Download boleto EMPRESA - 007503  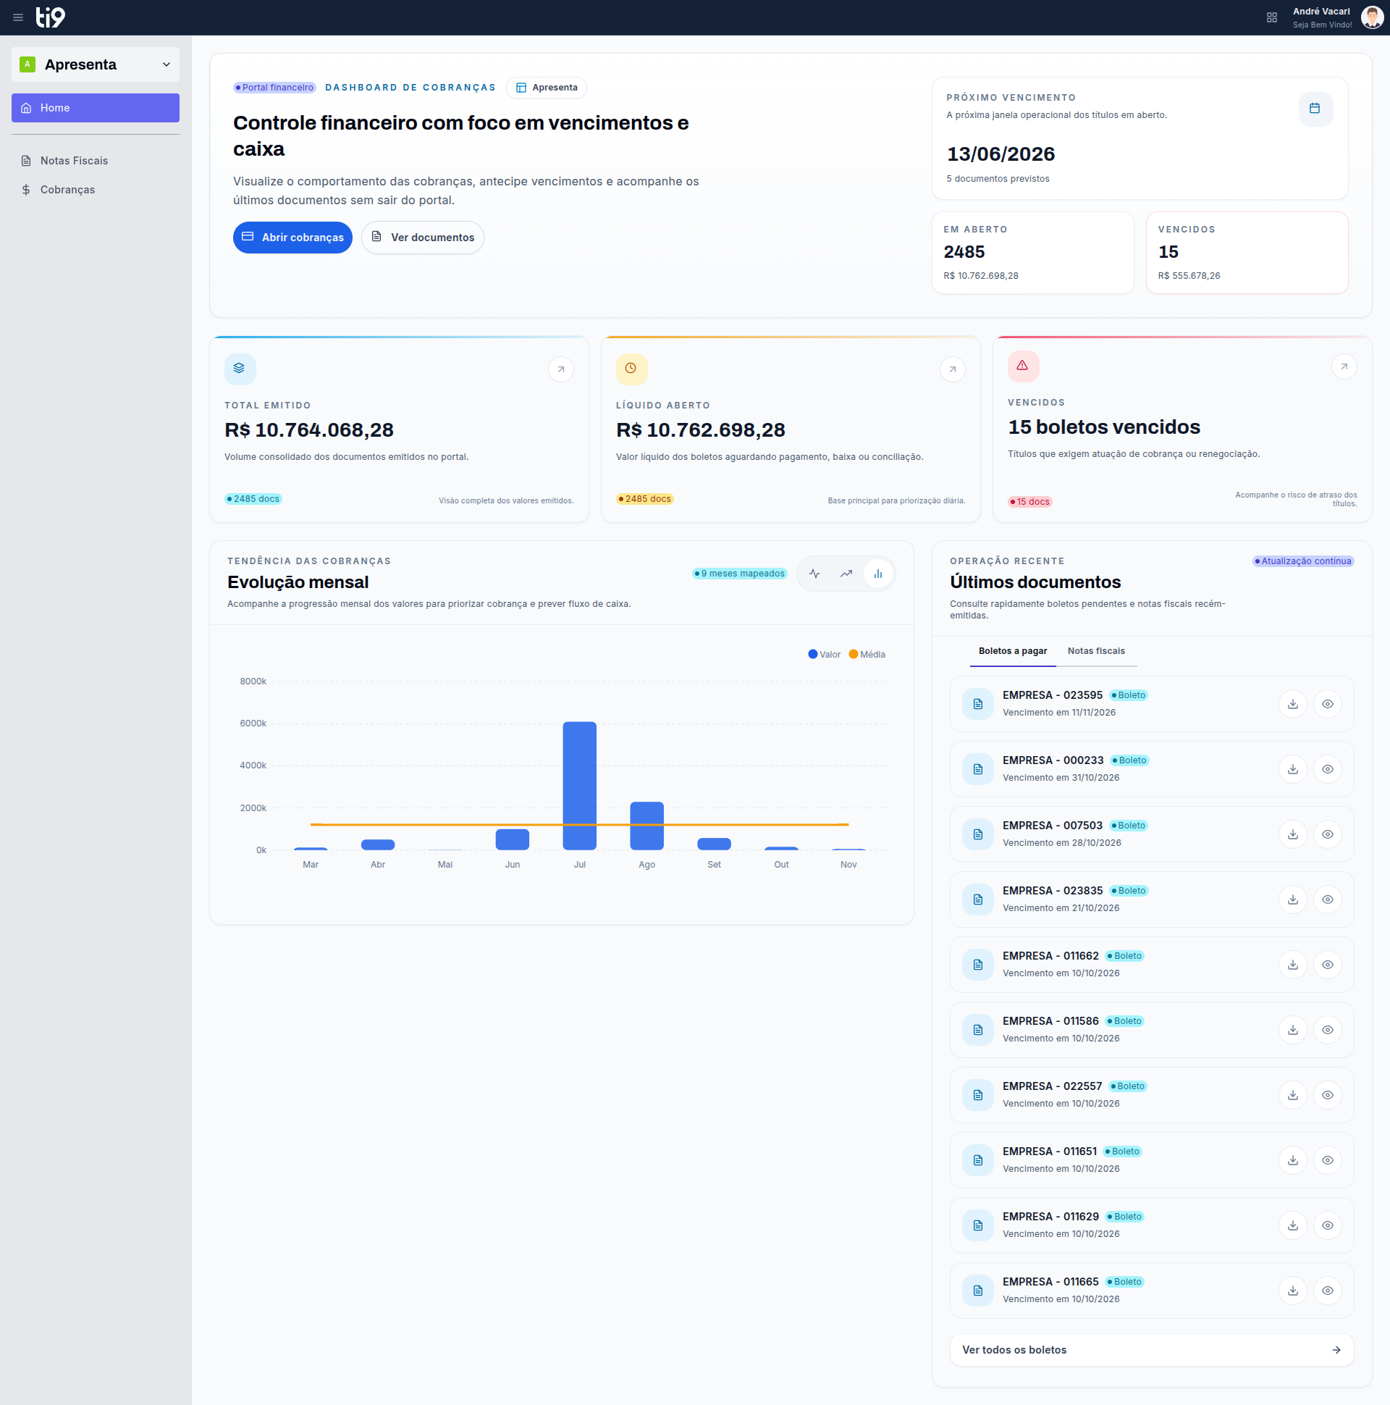click(1292, 835)
